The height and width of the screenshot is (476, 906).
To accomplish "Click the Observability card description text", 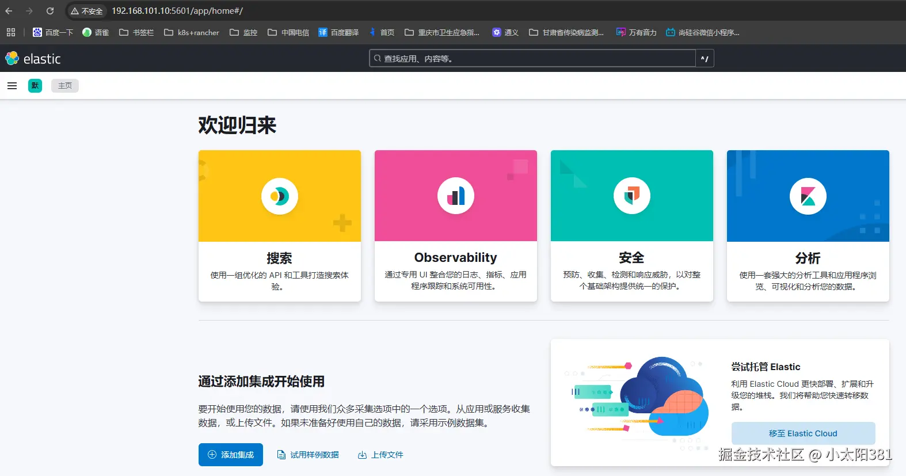I will tap(456, 280).
